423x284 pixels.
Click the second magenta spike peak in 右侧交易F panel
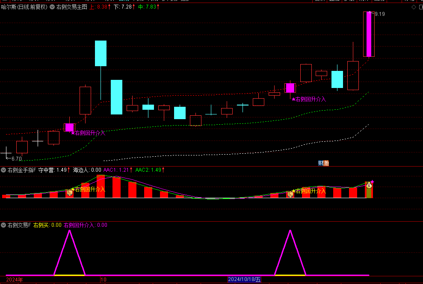(x=290, y=231)
